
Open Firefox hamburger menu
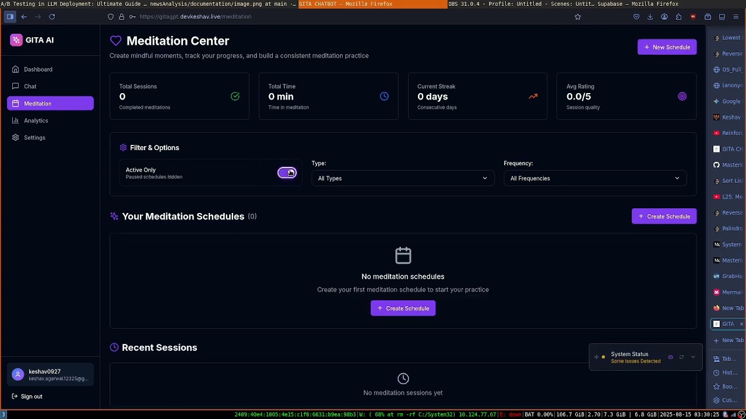point(736,17)
